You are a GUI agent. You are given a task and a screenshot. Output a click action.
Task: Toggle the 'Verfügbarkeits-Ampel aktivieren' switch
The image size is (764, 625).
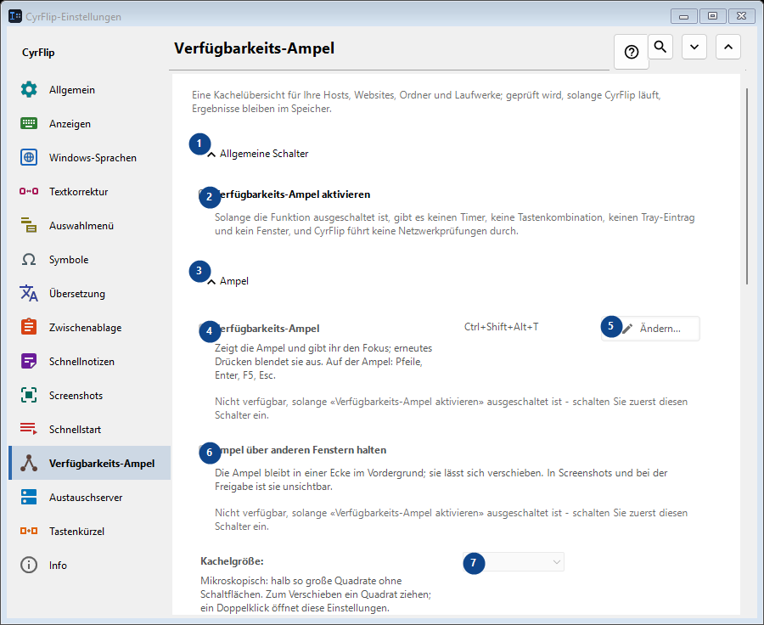pyautogui.click(x=206, y=194)
